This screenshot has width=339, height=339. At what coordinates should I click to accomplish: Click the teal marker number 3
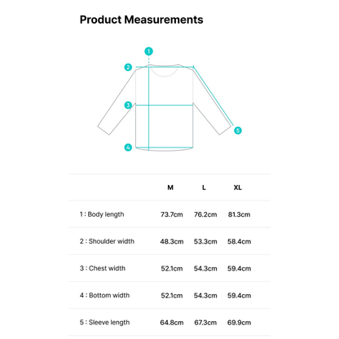point(128,105)
